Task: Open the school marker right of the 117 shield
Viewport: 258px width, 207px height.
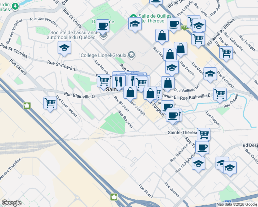Action: (199, 26)
